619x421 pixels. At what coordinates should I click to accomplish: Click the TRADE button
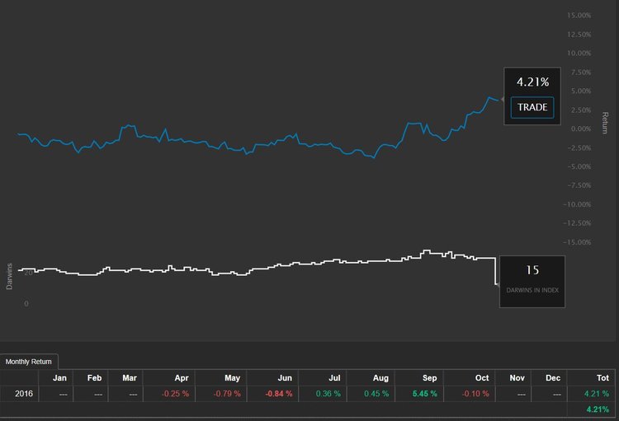[532, 107]
